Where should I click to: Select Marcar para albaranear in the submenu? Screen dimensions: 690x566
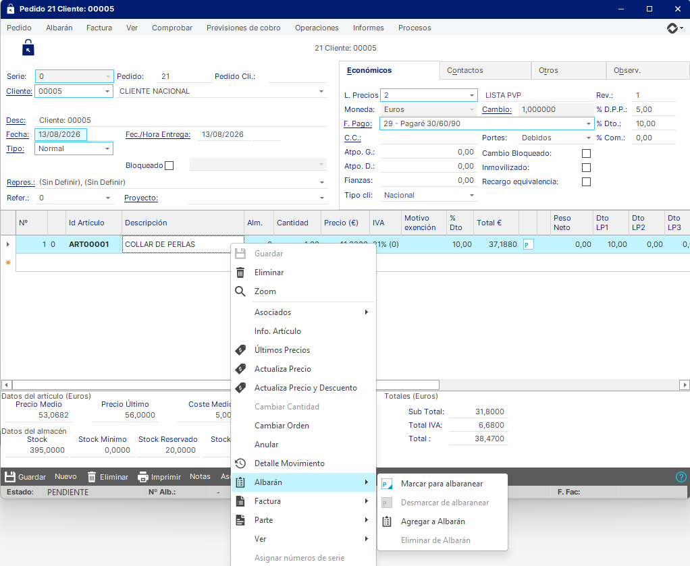442,484
